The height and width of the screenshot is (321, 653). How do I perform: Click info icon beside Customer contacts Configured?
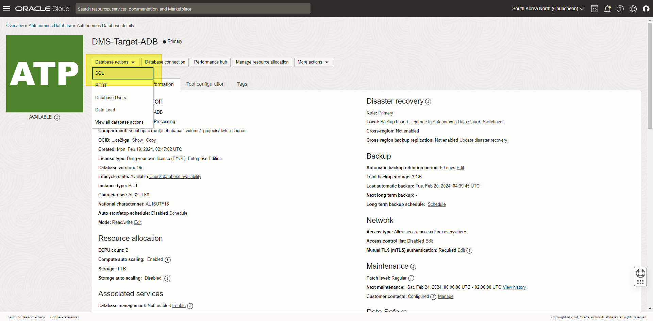point(433,297)
